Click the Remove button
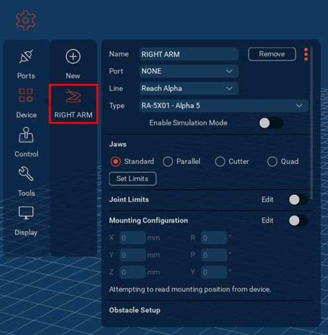Viewport: 328px width, 335px height. coord(272,54)
